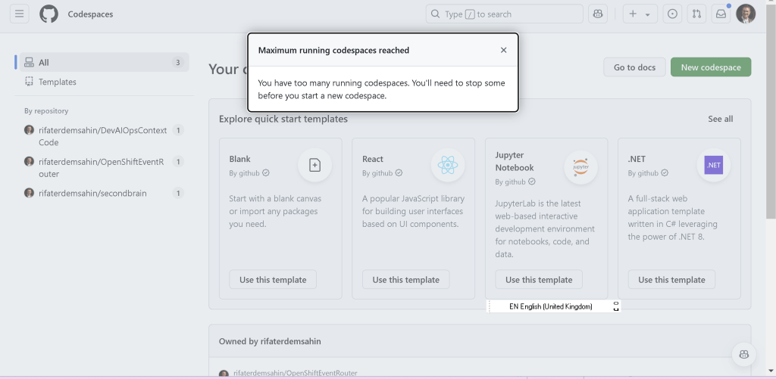Open the notifications inbox icon
776x379 pixels.
721,14
